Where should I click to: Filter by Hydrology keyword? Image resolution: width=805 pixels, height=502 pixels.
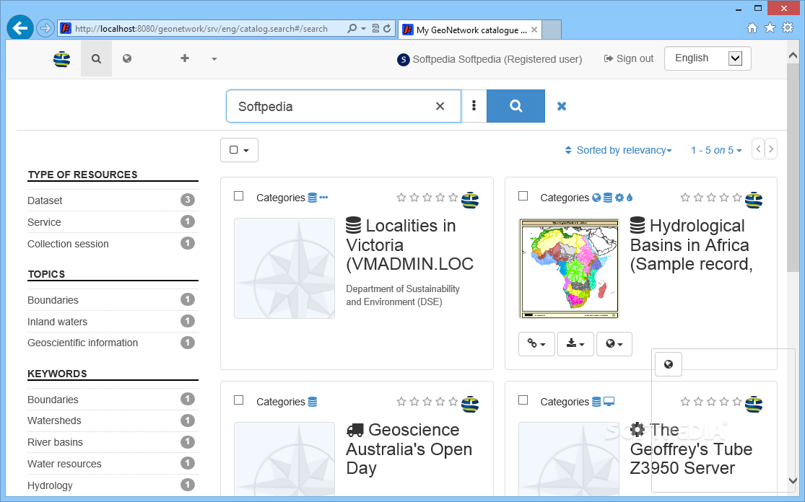pos(112,485)
